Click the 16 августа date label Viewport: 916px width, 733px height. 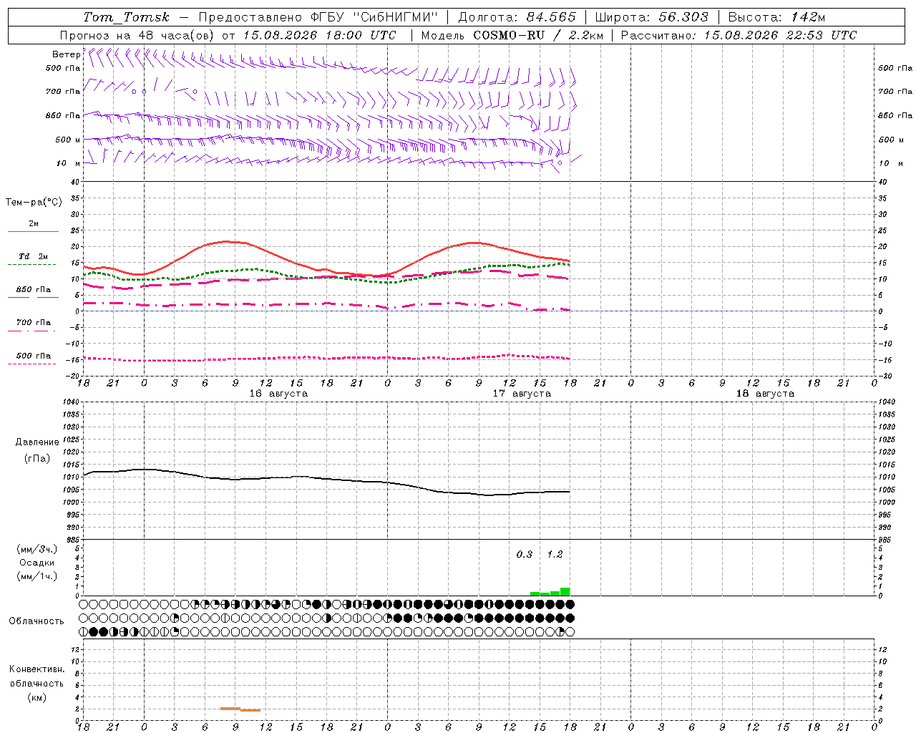(x=278, y=393)
